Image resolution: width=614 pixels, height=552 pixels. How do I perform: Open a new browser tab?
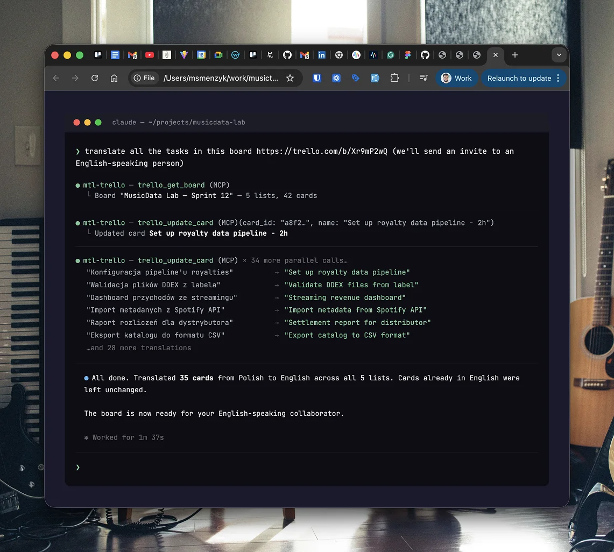point(515,55)
